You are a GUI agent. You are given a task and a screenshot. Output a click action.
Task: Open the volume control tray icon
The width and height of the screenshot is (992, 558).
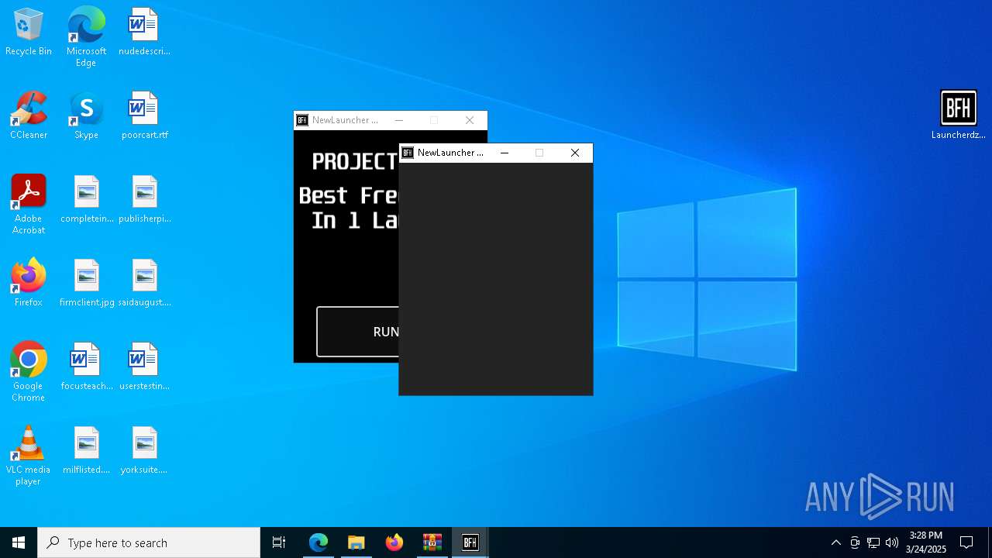(x=892, y=542)
